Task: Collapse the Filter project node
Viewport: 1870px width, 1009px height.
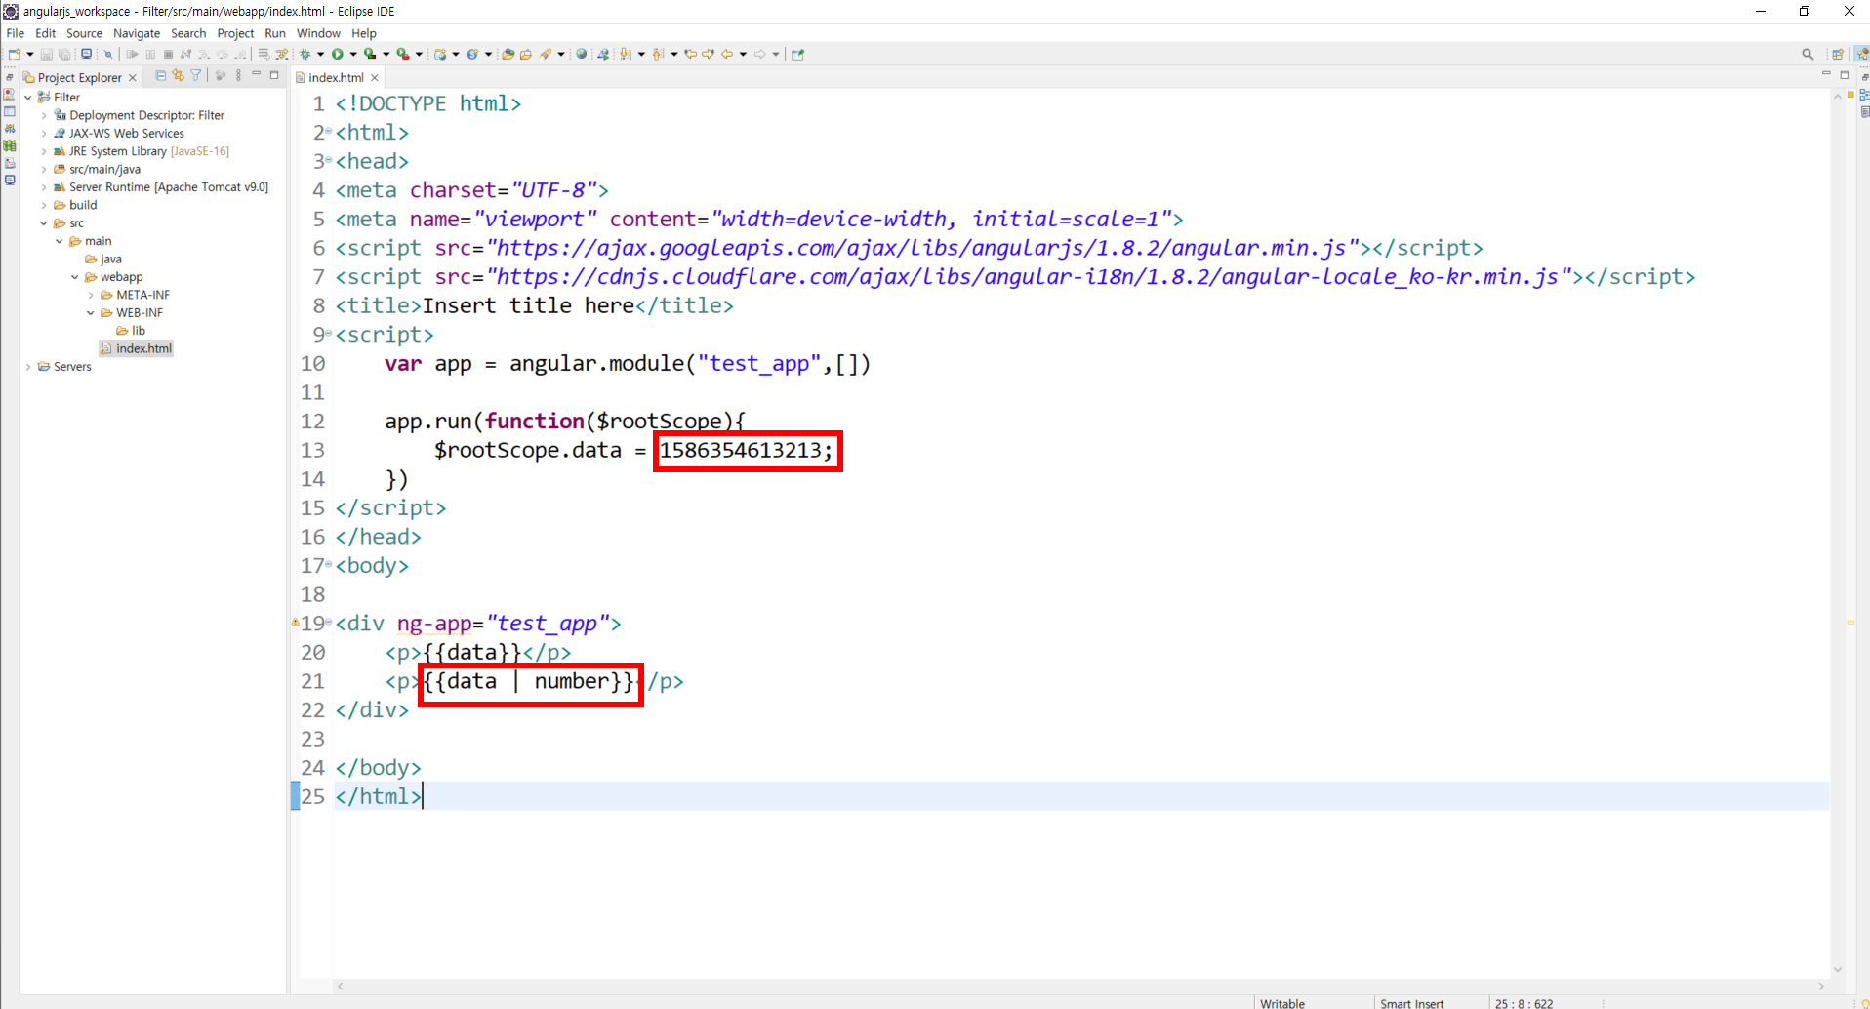Action: 28,97
